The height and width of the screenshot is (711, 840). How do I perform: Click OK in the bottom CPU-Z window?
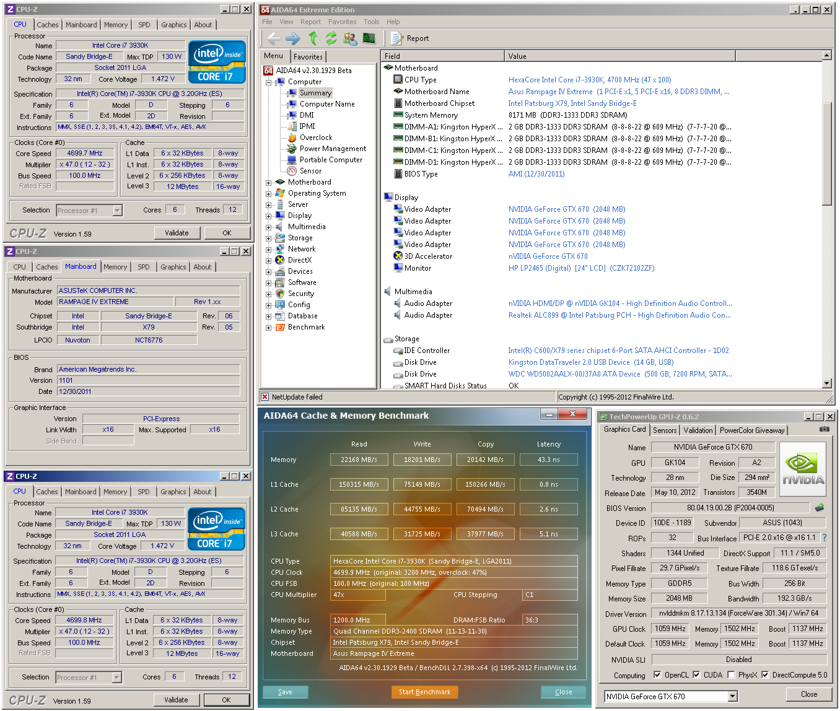(226, 700)
